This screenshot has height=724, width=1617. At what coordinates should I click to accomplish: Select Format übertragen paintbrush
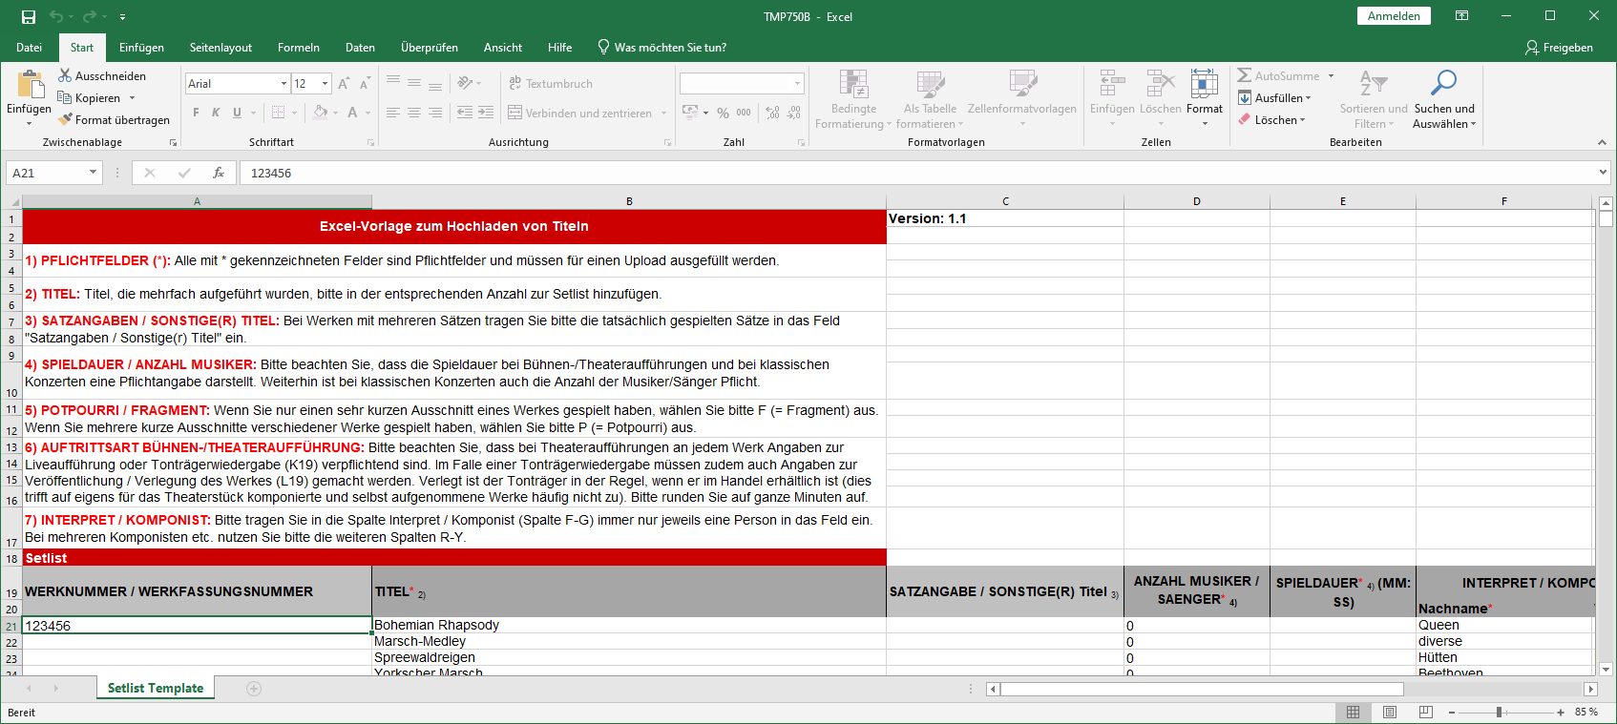tap(65, 119)
